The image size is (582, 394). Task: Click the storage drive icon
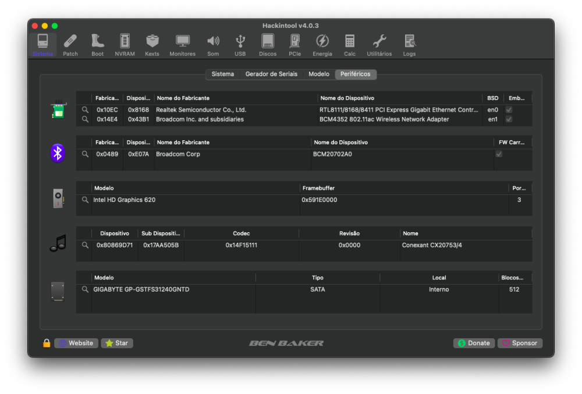click(58, 292)
